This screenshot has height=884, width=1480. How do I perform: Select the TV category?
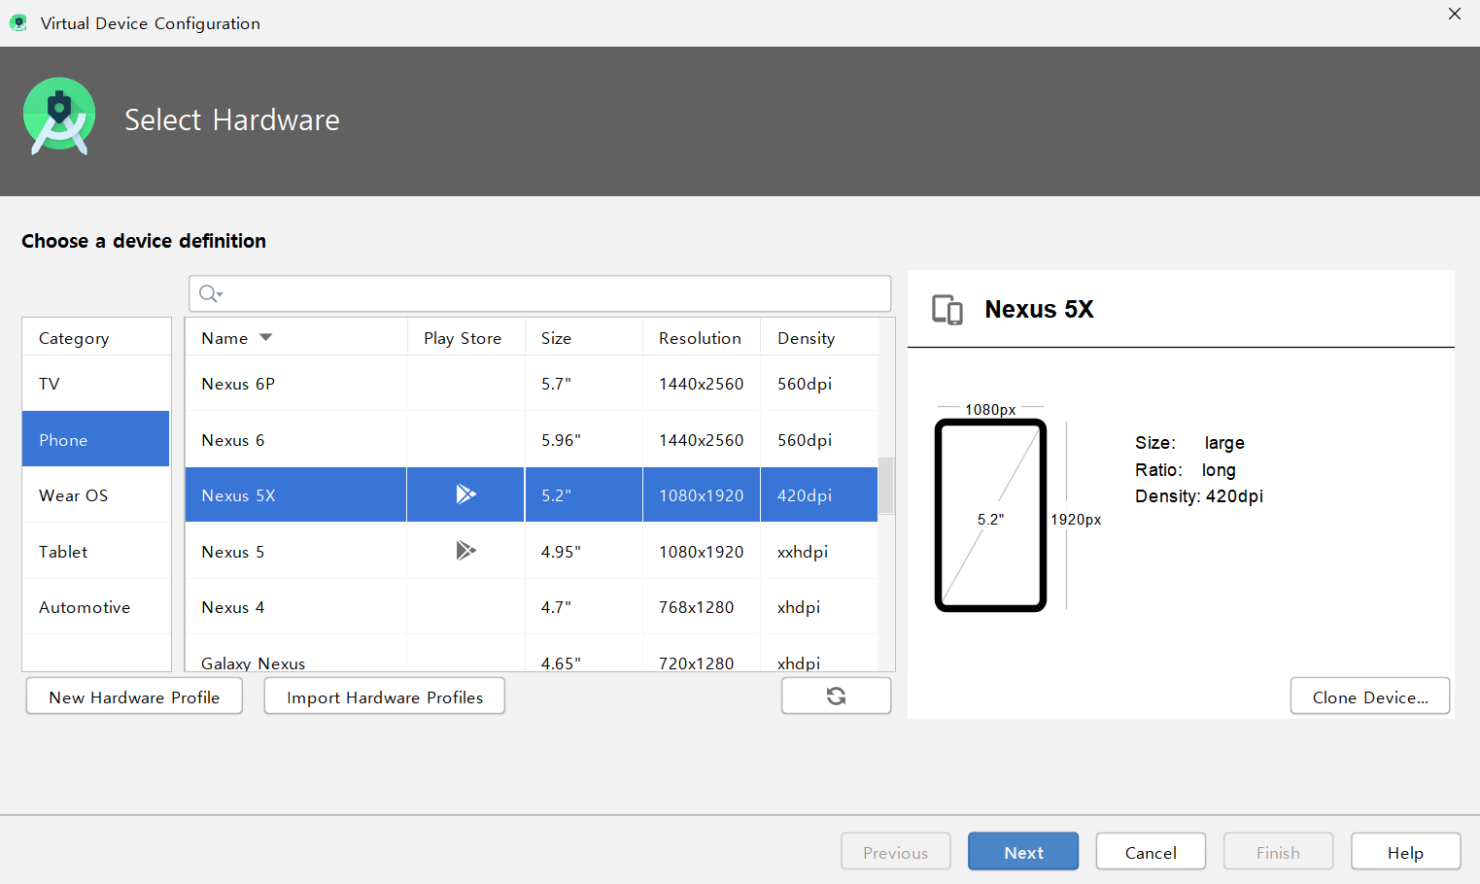click(96, 384)
